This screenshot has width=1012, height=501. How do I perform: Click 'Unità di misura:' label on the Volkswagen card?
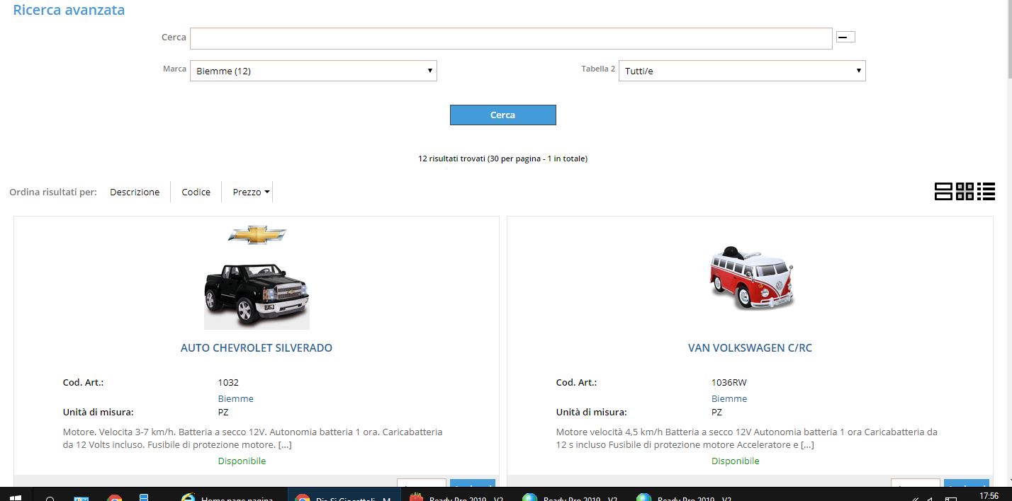[592, 412]
